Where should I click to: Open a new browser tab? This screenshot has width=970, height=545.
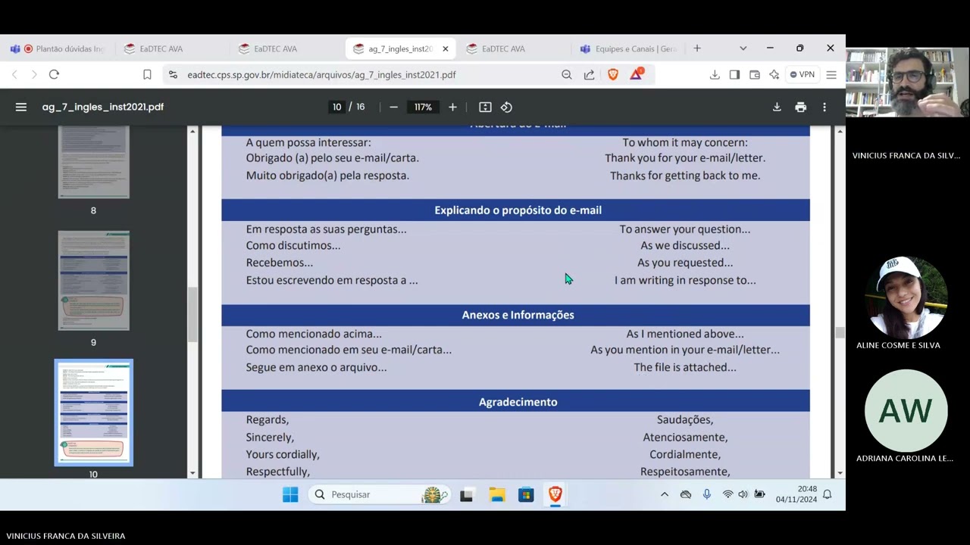pyautogui.click(x=696, y=48)
